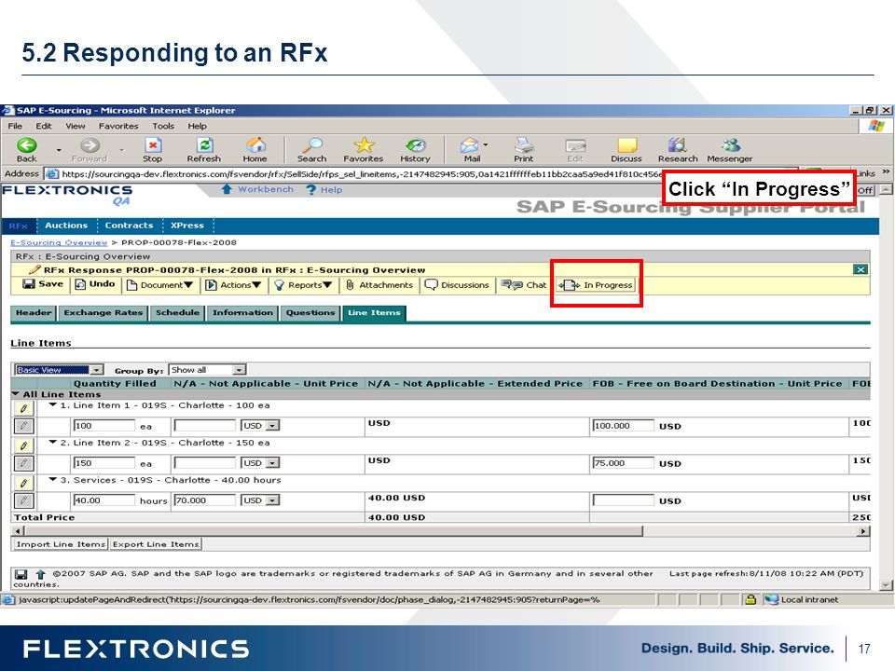The width and height of the screenshot is (895, 671).
Task: Open the History icon
Action: click(415, 149)
